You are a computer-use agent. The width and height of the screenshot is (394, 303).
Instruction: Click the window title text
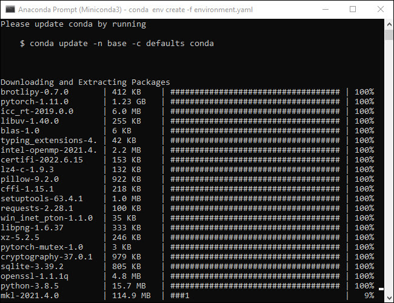click(x=135, y=10)
